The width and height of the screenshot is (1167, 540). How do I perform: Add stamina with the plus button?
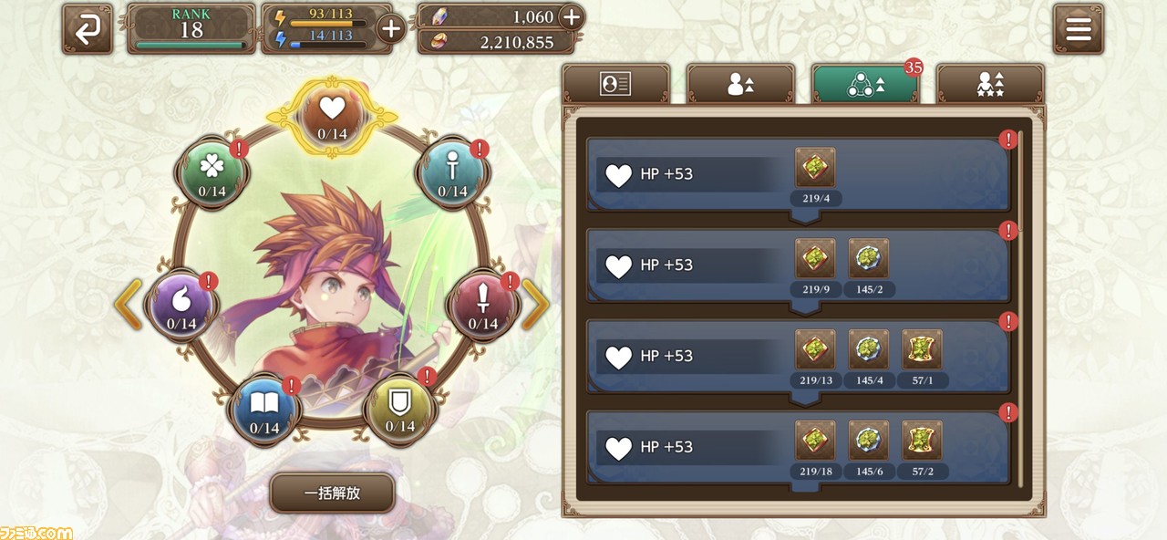click(390, 29)
